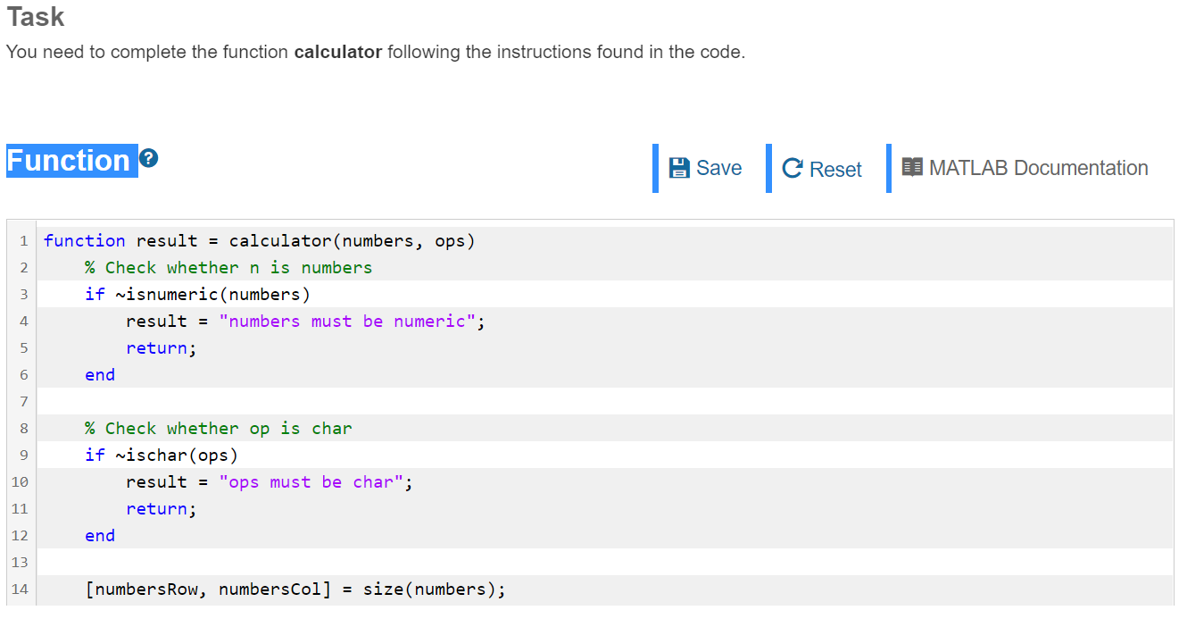
Task: Click the string "numbers must be numeric"
Action: [x=348, y=322]
